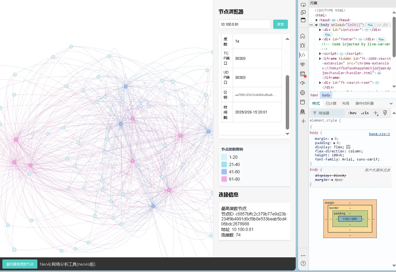Screen dimensions: 396x272
Task: Open the DevTools help question-mark icon
Action: click(x=303, y=263)
